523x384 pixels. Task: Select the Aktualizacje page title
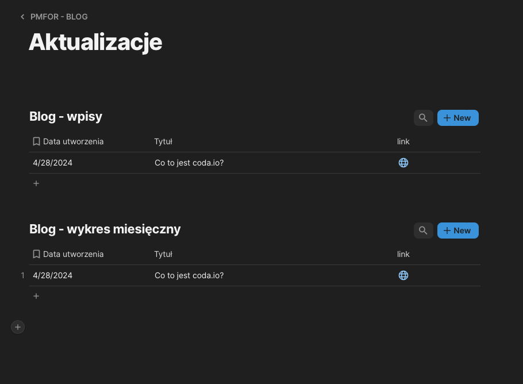point(95,42)
